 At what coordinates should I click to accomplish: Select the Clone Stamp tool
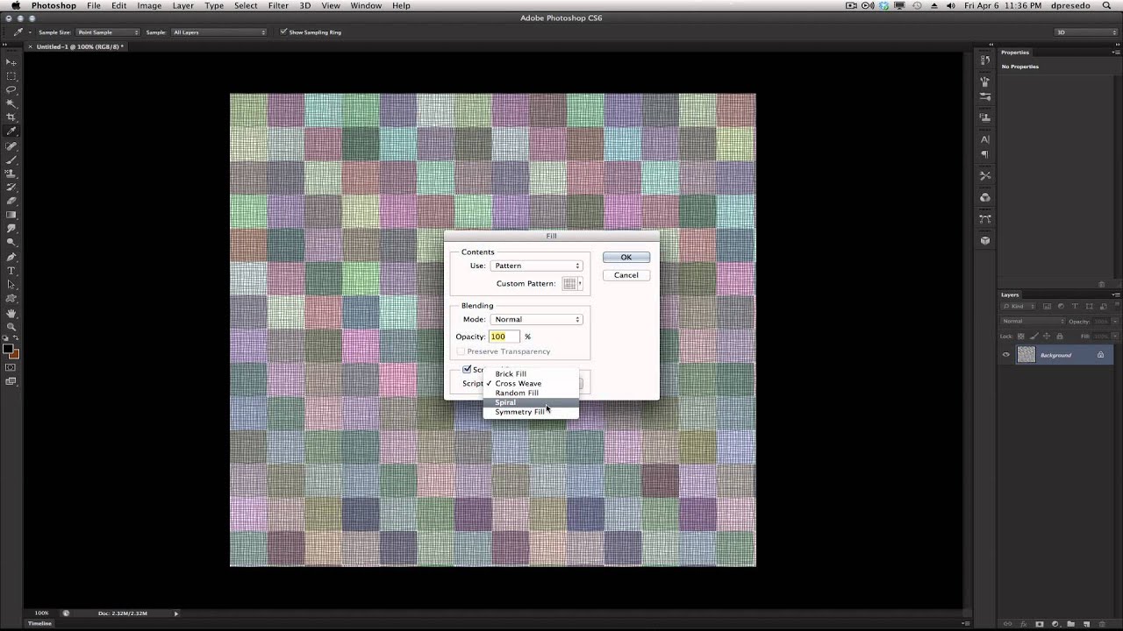(11, 174)
